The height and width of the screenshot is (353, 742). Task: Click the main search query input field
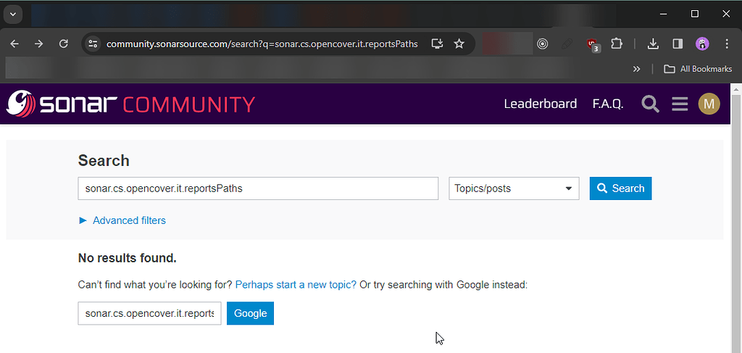[257, 188]
